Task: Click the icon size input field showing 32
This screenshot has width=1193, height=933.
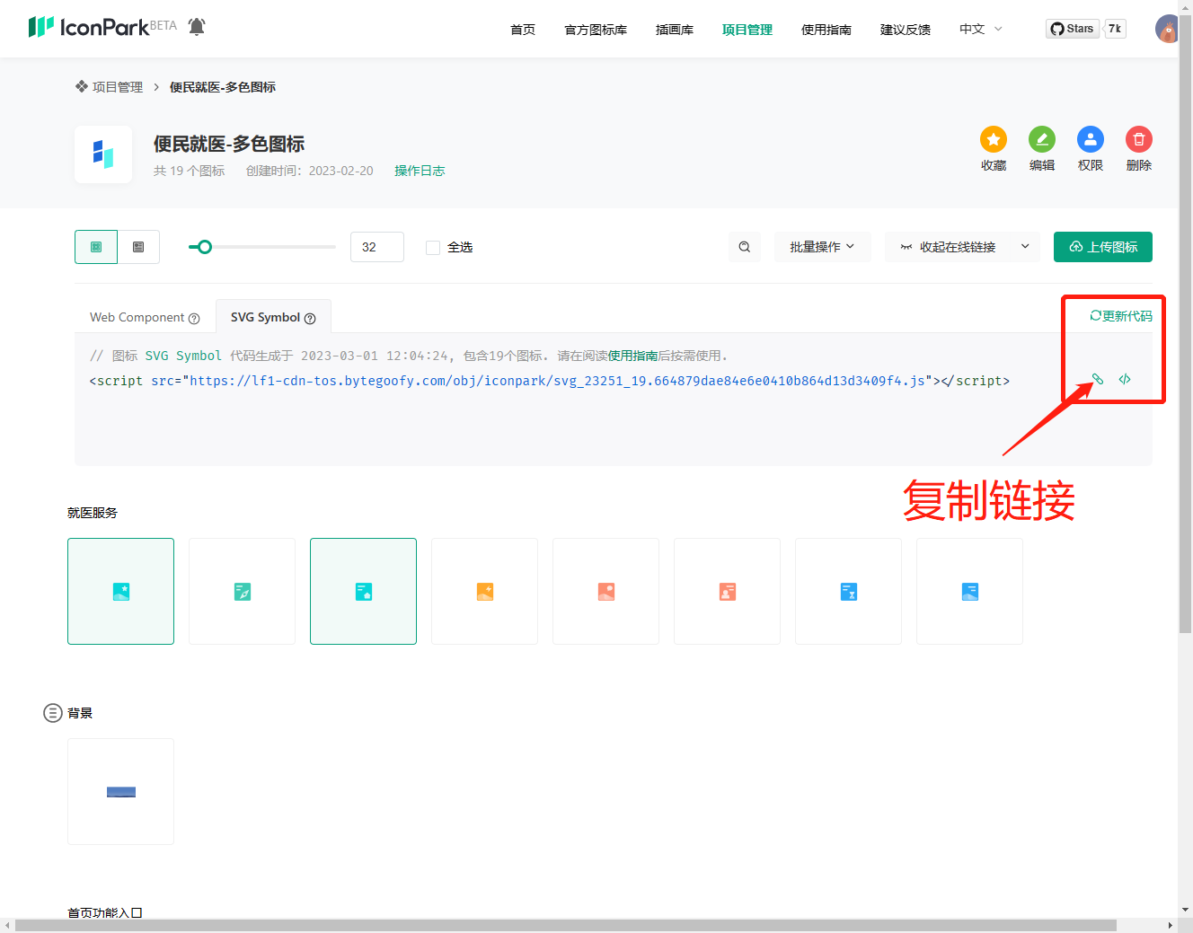Action: coord(377,247)
